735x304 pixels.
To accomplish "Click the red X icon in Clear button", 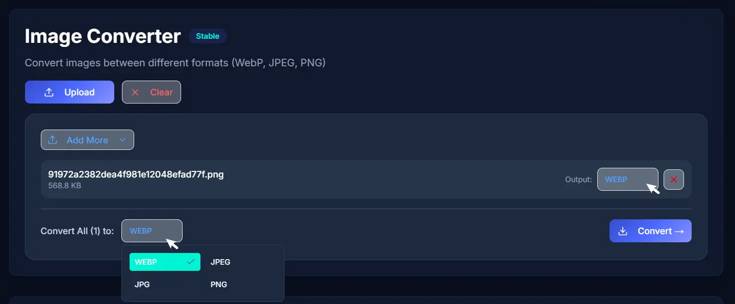I will 135,92.
